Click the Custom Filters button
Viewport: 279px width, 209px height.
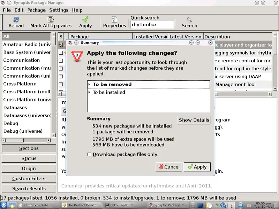(x=29, y=178)
